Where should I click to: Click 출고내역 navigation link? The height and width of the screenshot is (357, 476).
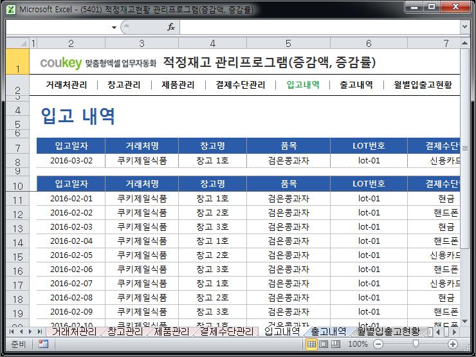[356, 85]
